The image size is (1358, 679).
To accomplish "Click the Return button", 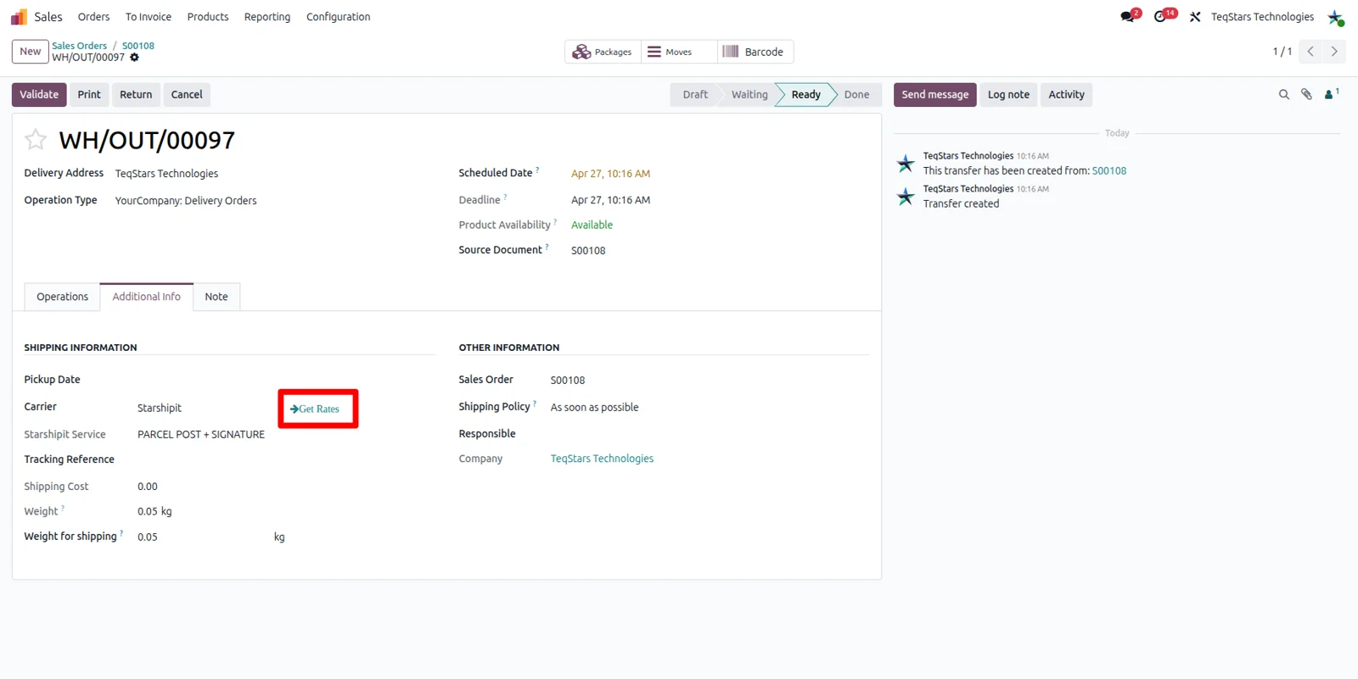I will pyautogui.click(x=136, y=95).
